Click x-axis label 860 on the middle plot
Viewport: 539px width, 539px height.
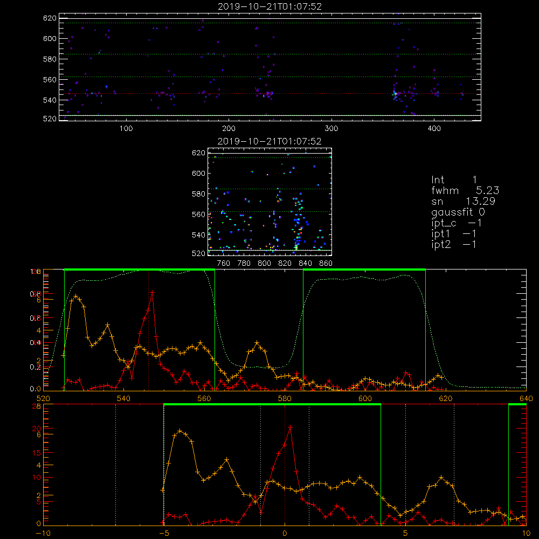[x=326, y=264]
